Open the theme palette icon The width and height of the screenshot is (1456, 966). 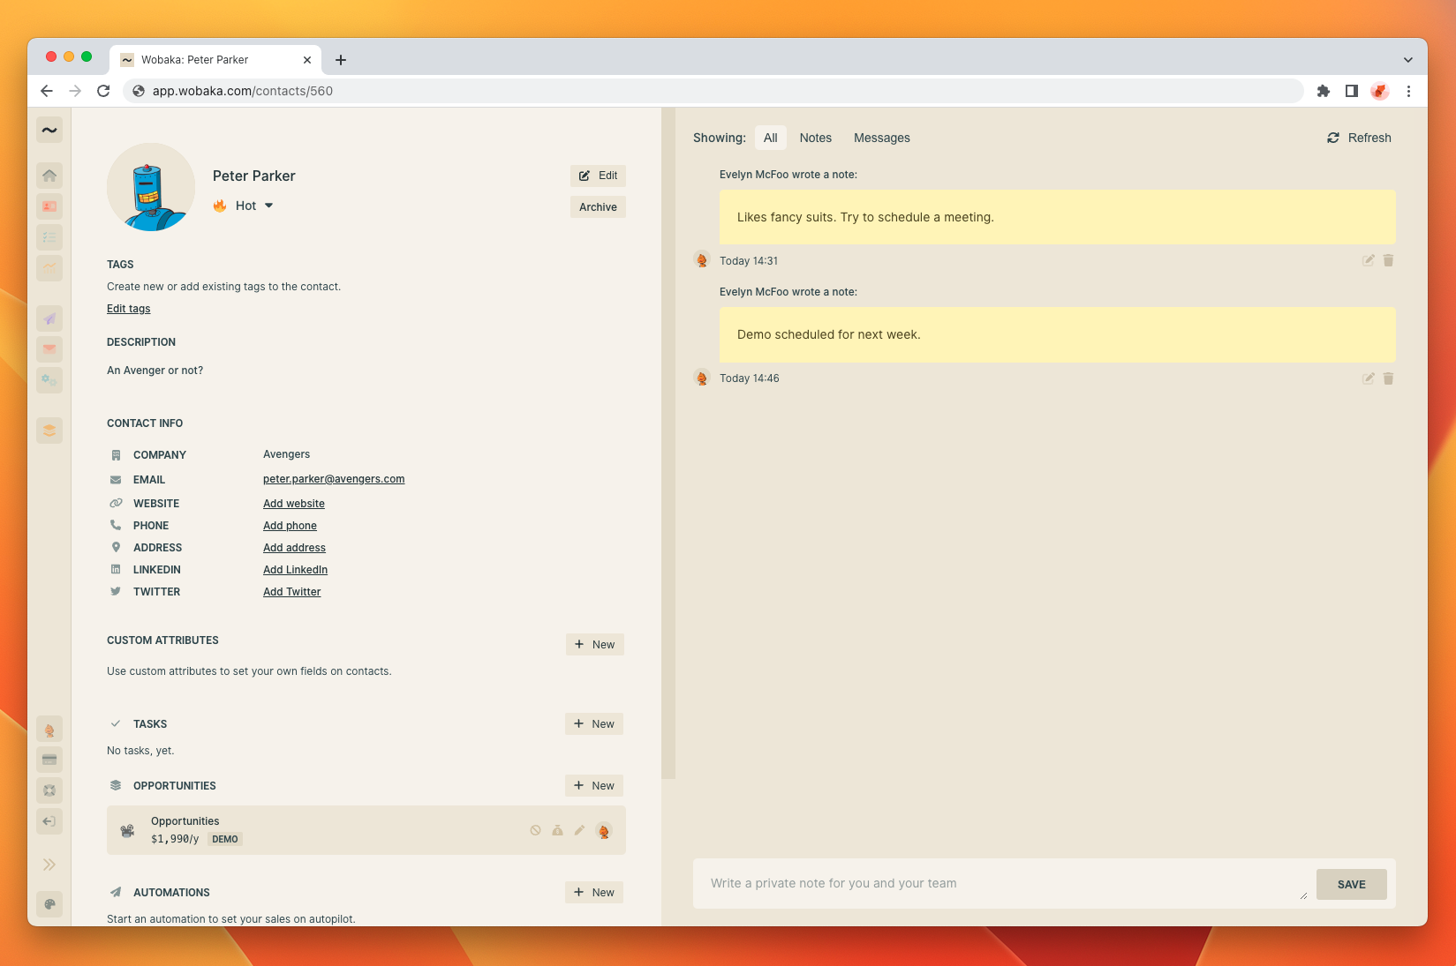(x=49, y=904)
